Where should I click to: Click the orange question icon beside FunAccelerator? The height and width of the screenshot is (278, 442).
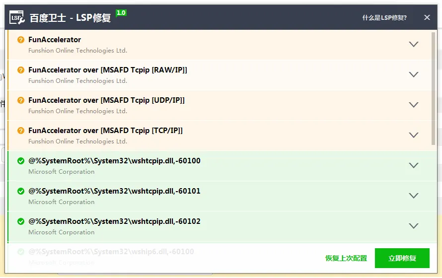[21, 40]
